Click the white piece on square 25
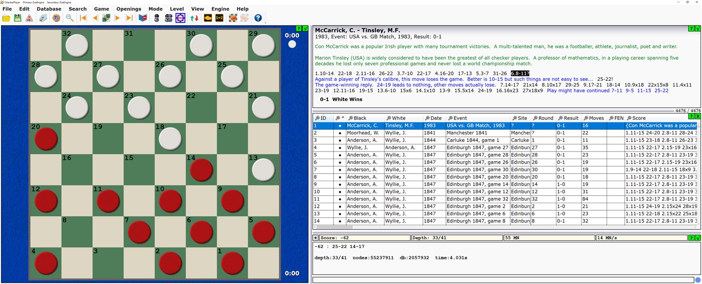This screenshot has width=702, height=284. coord(233,76)
